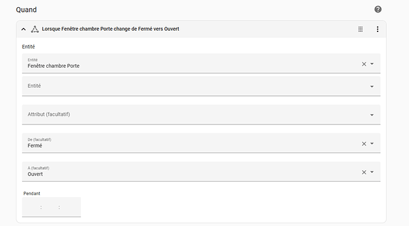Click inside the Attribut (facultatif) field
The image size is (409, 226).
[x=201, y=114]
